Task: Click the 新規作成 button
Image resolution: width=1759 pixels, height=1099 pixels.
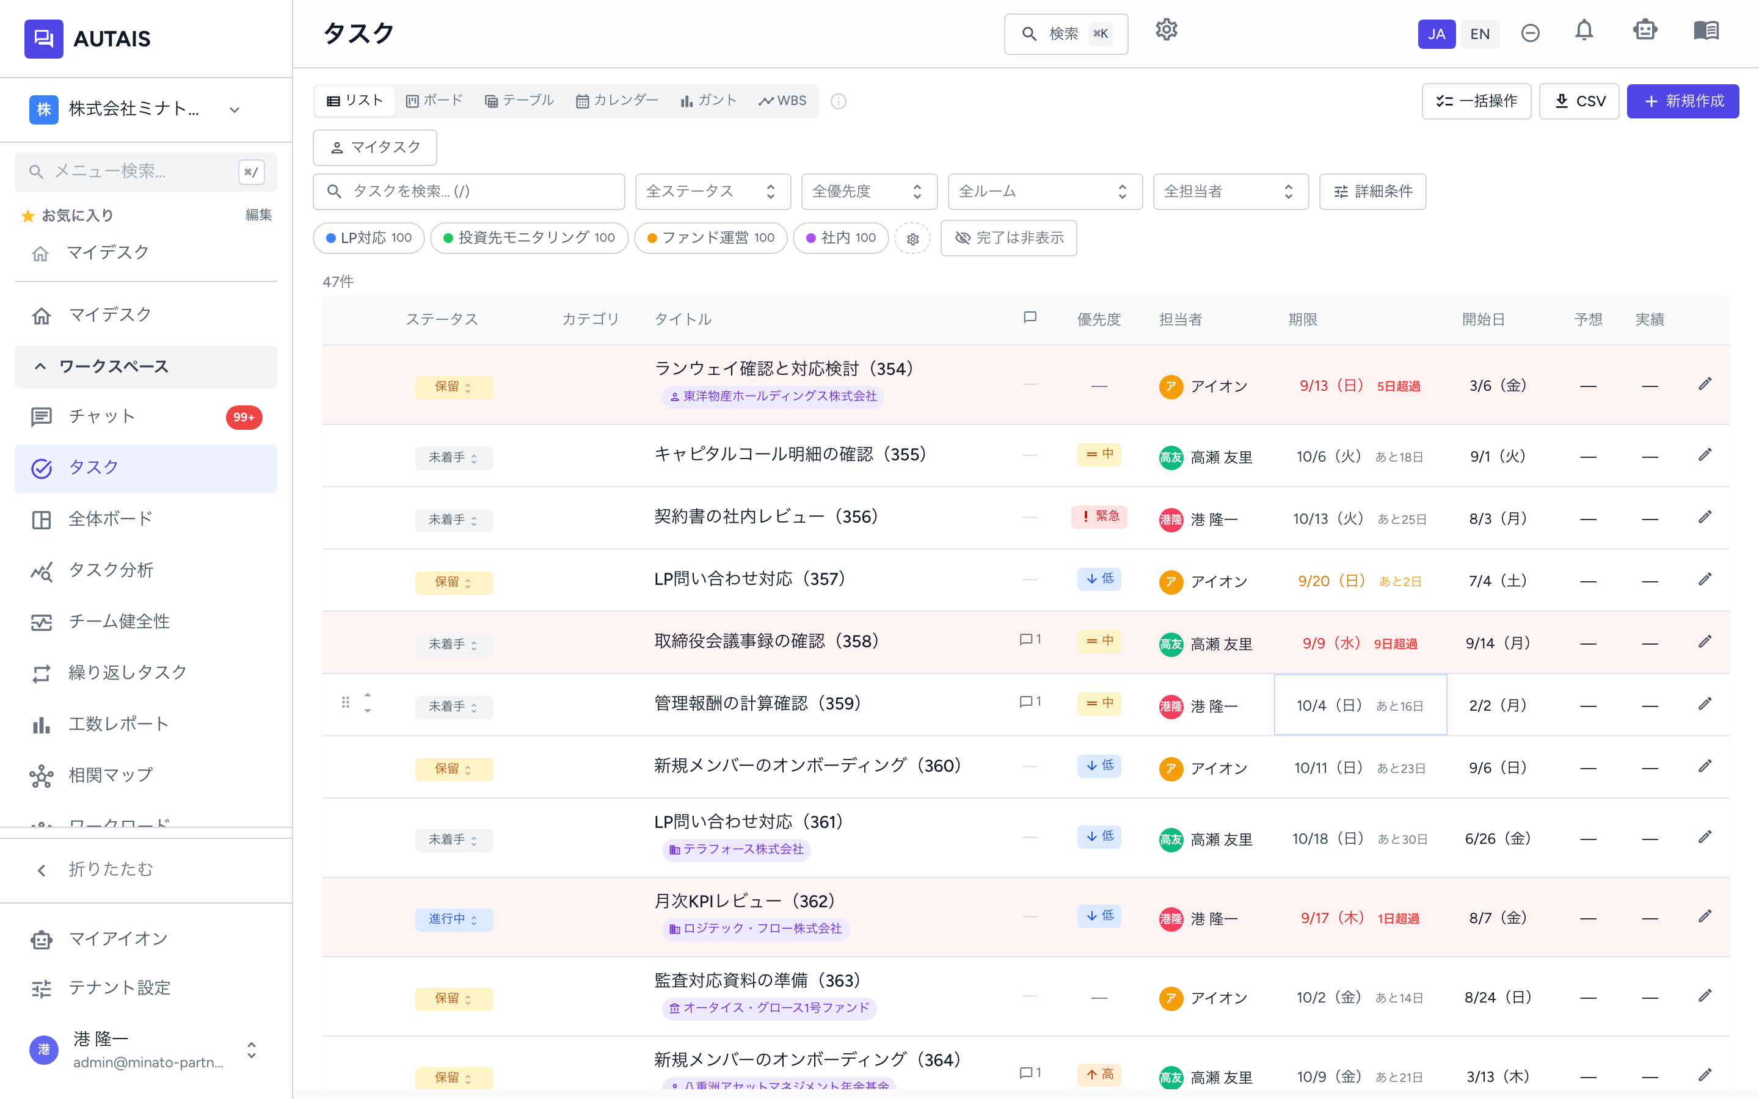Action: pos(1682,102)
